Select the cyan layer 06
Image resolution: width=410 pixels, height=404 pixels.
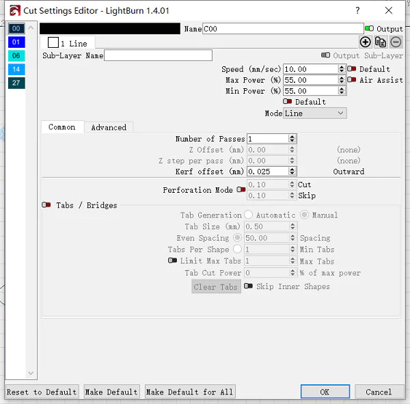(16, 56)
